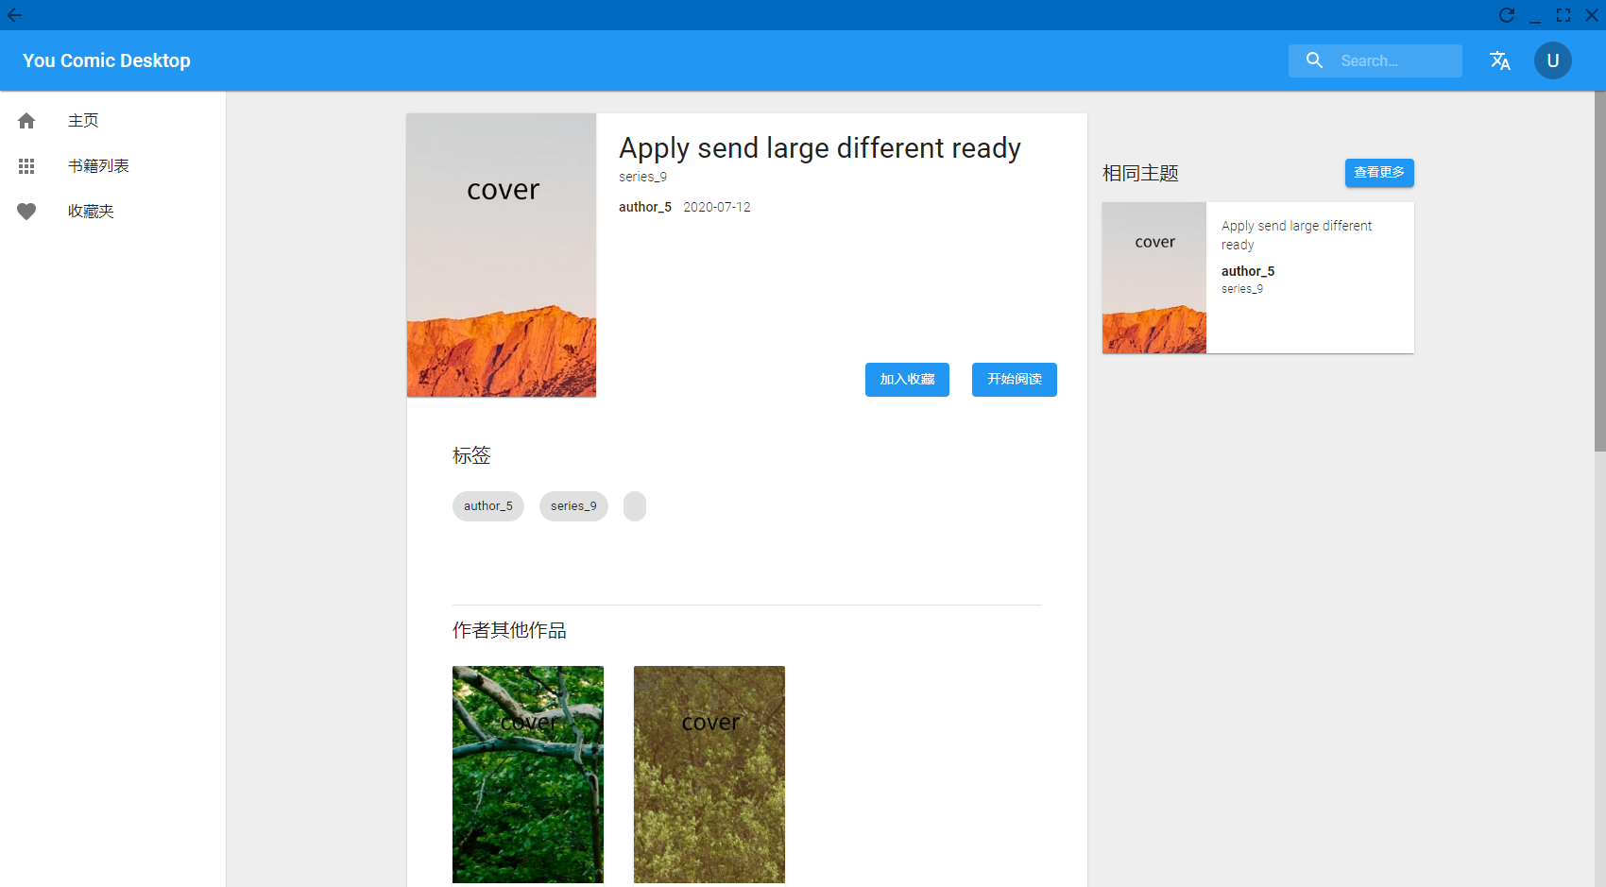This screenshot has width=1606, height=887.
Task: Click the search magnifier icon
Action: (x=1314, y=60)
